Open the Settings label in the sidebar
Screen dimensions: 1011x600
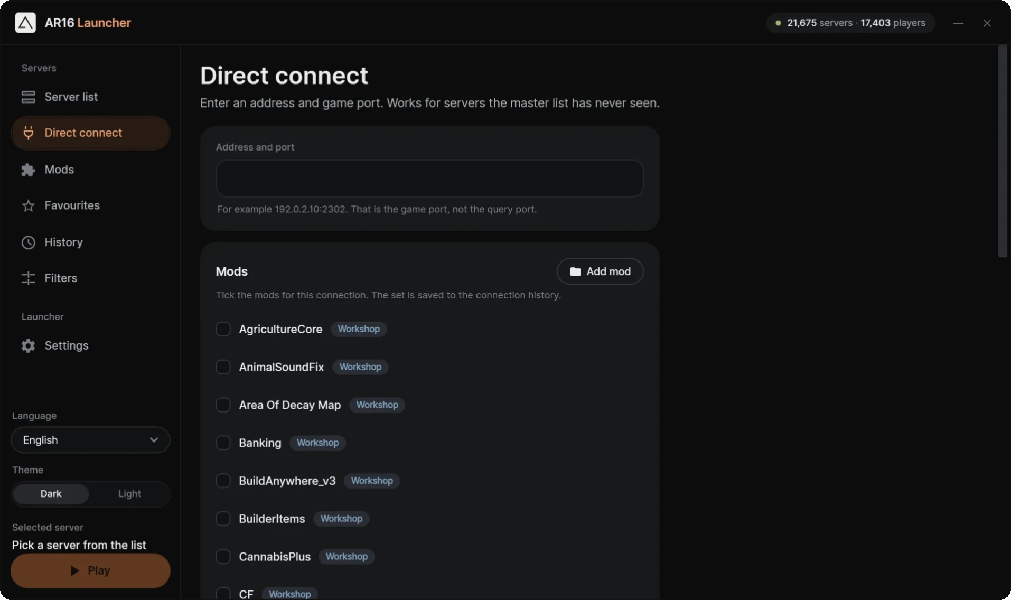66,345
